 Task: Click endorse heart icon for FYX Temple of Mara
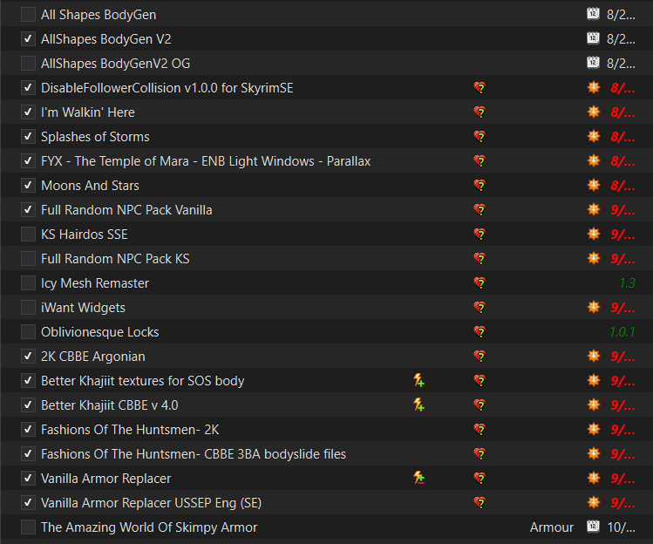480,161
